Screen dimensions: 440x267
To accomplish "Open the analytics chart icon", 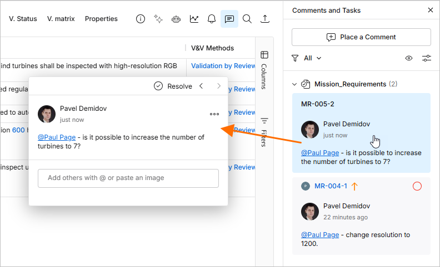I will pos(194,19).
